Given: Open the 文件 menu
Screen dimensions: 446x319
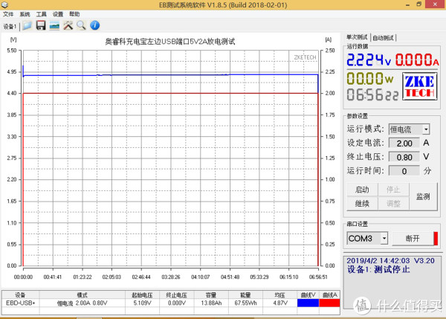Looking at the screenshot, I should 8,14.
